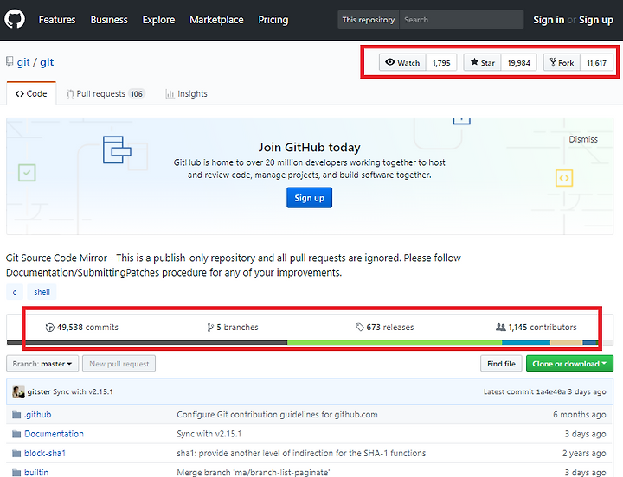View 673 releases
Screen dimensions: 623x477
click(384, 327)
